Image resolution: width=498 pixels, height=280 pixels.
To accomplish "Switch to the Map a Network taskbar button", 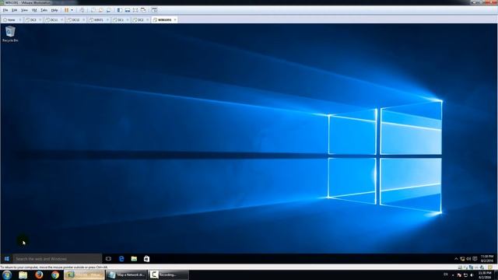I will point(126,275).
